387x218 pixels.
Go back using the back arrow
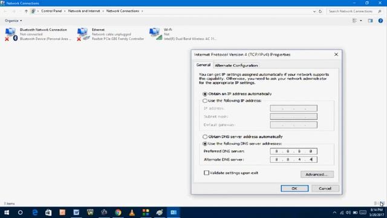(x=5, y=11)
